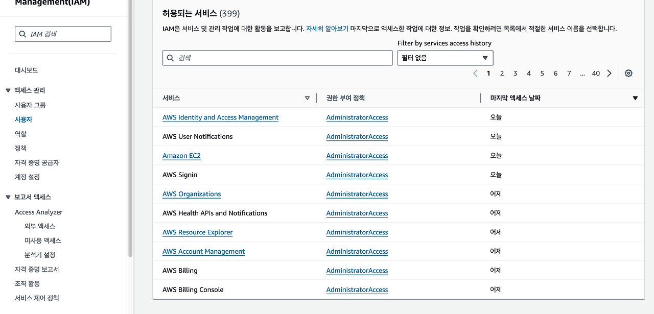Open AWS Account Management service link

coord(203,251)
